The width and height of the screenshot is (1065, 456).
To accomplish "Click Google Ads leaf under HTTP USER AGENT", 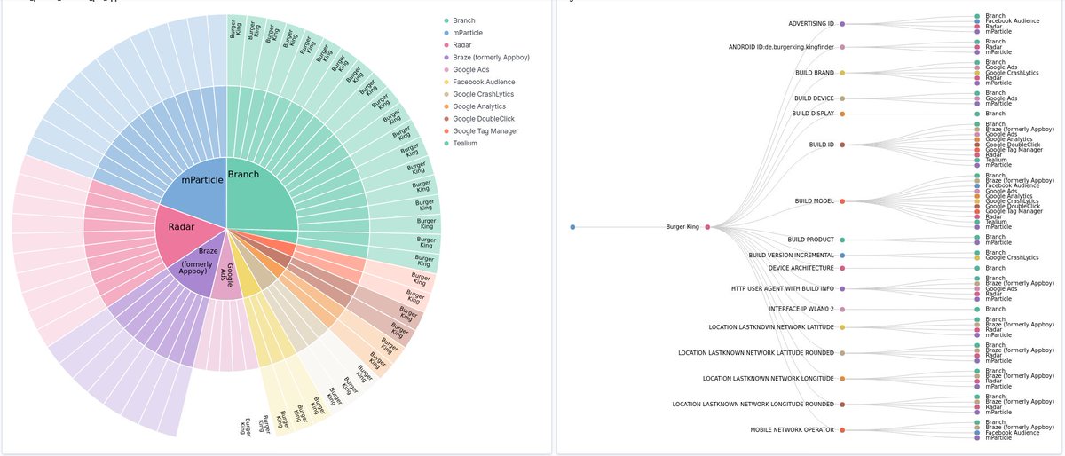I will pos(977,288).
